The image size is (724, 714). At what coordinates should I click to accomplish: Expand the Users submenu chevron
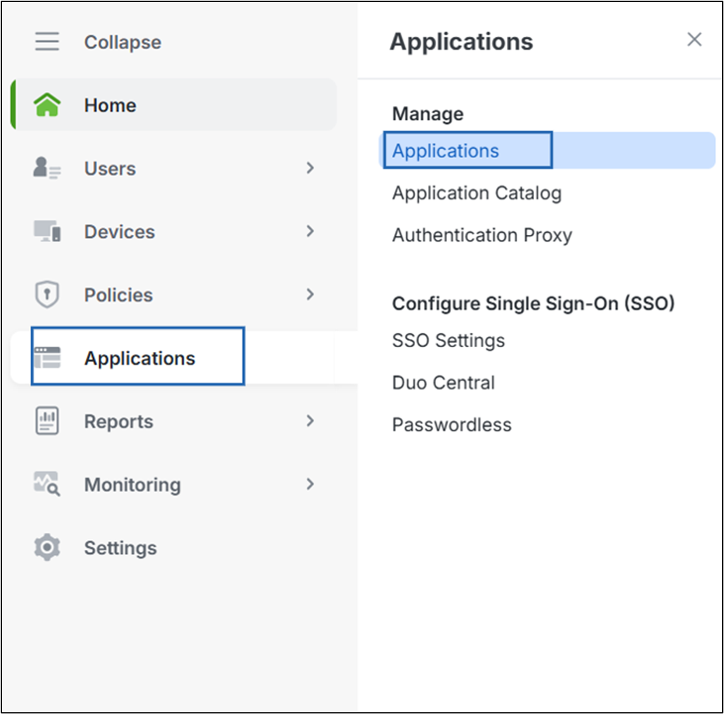point(310,168)
